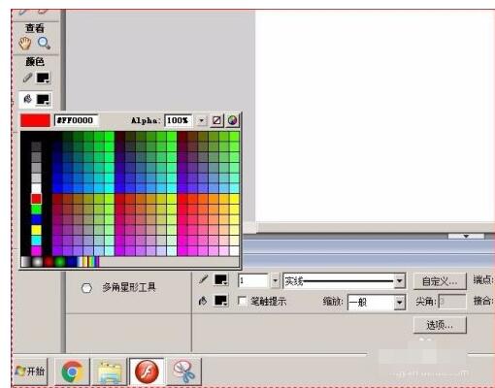Open the Snipping Tool taskbar icon

click(183, 372)
